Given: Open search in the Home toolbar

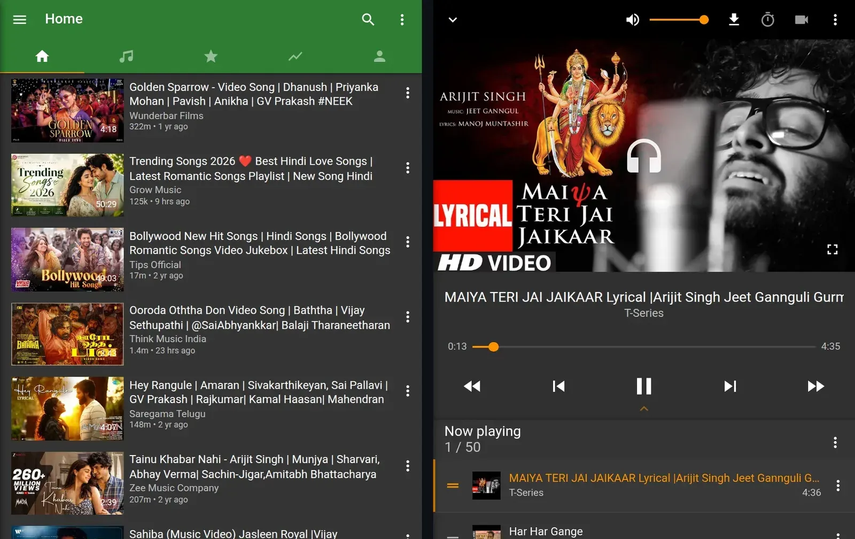Looking at the screenshot, I should pos(368,19).
